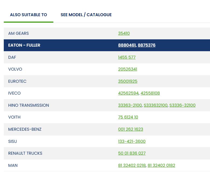Screen dimensions: 210x173
Task: Click MAN reference 81 32402 0218
Action: click(132, 165)
